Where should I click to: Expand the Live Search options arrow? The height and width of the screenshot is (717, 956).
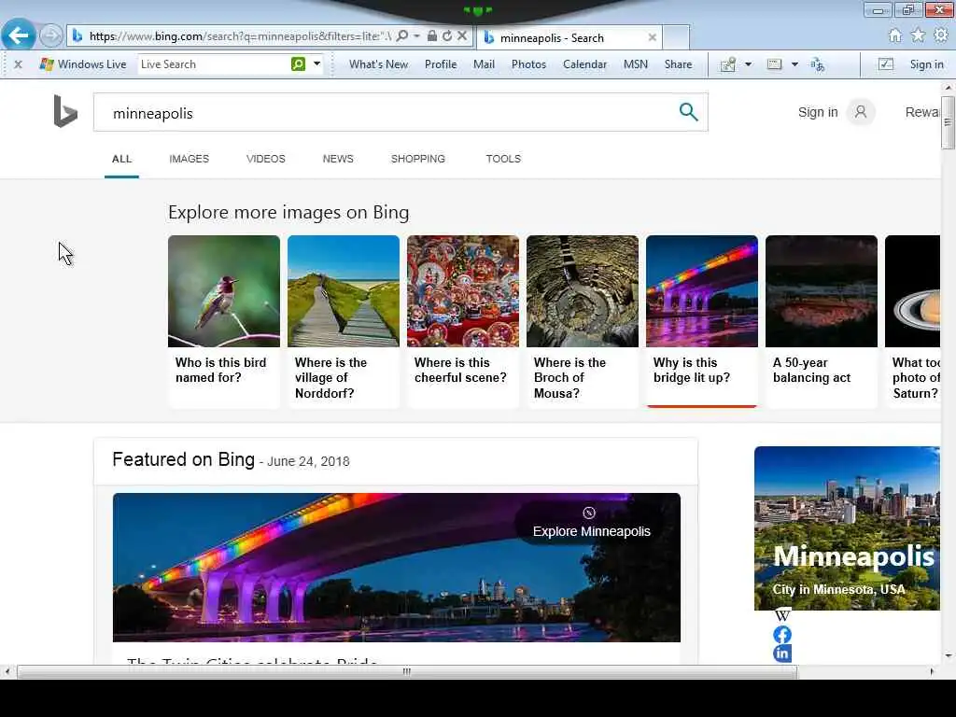(317, 64)
